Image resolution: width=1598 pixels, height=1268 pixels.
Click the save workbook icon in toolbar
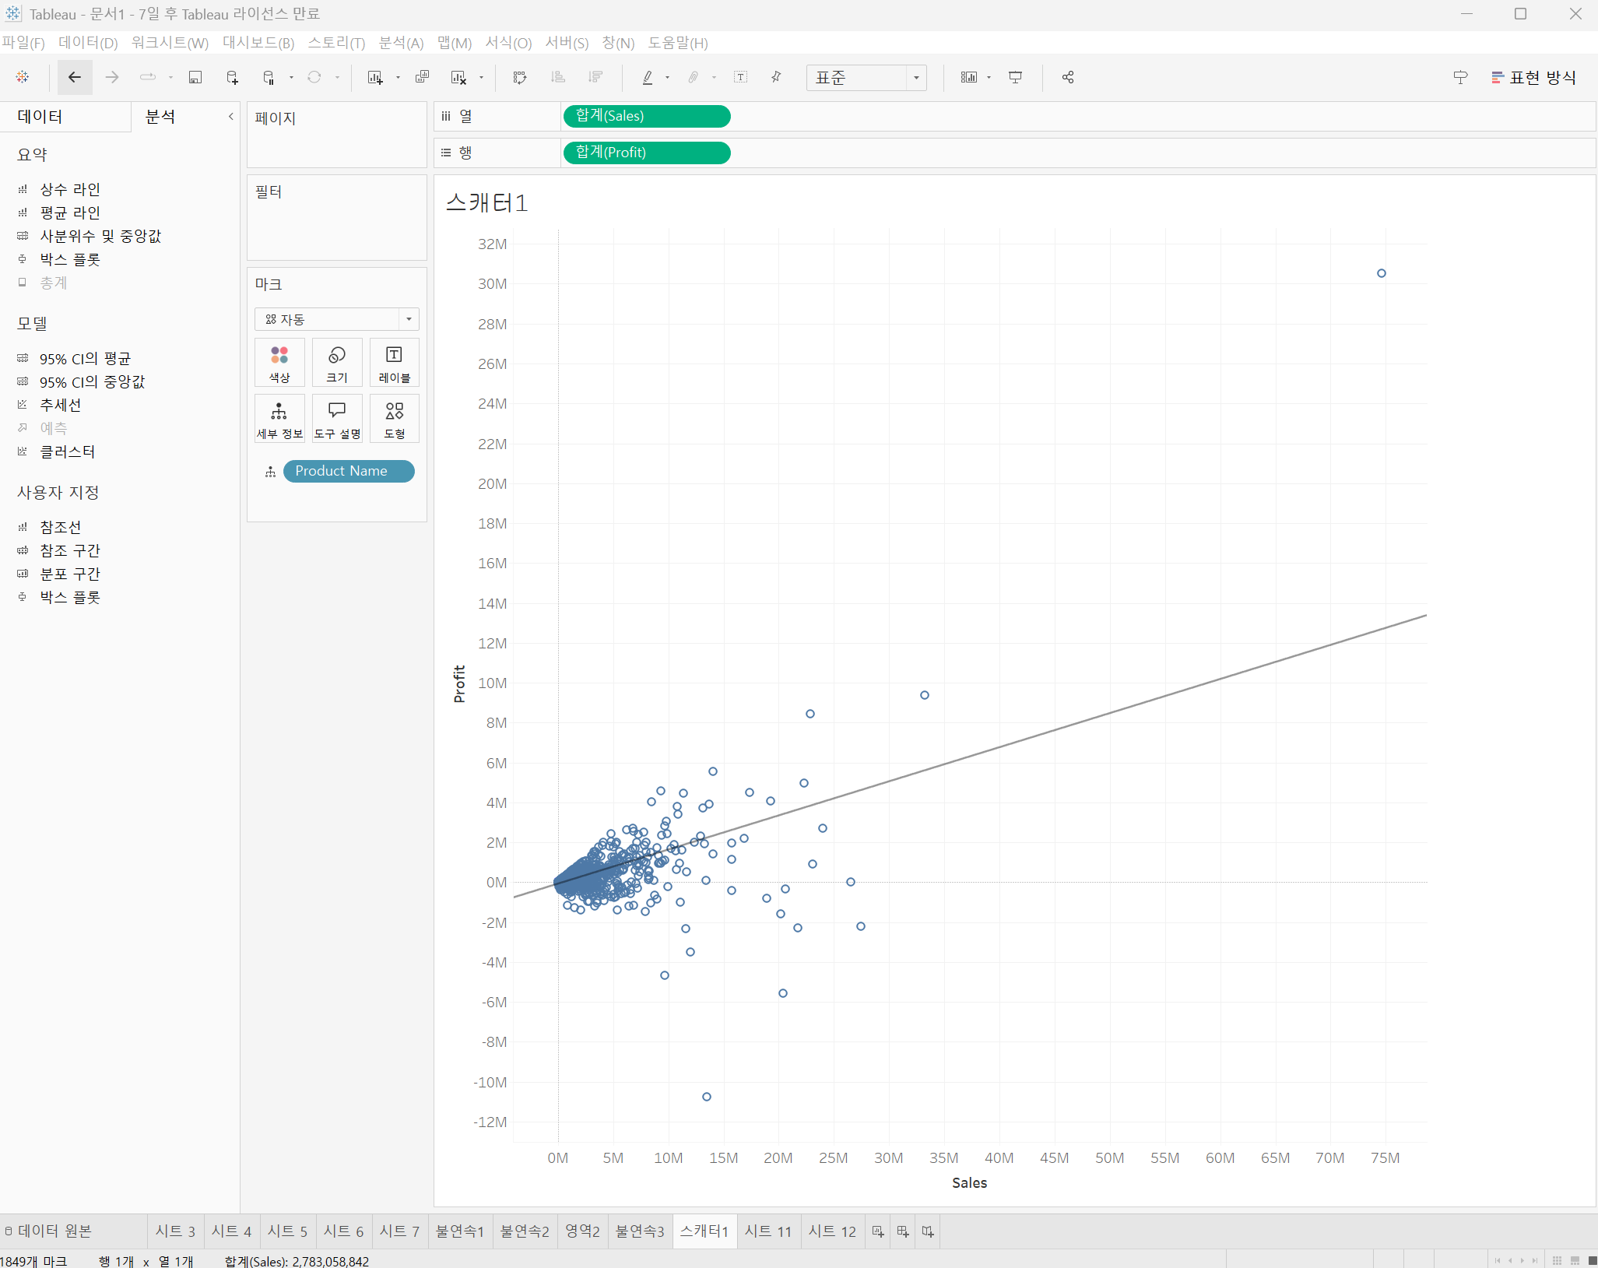(x=195, y=77)
